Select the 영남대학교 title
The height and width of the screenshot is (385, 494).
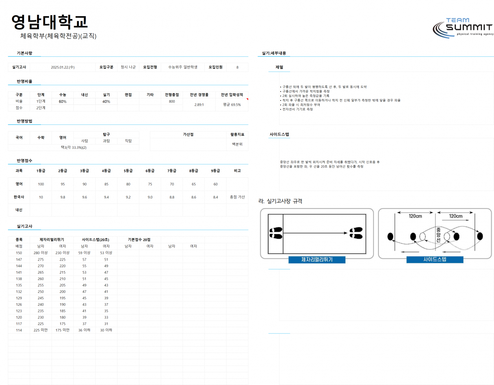49,22
